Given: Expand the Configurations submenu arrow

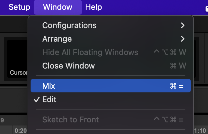Looking at the screenshot, I should (183, 25).
